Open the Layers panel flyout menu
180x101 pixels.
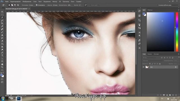click(x=179, y=54)
